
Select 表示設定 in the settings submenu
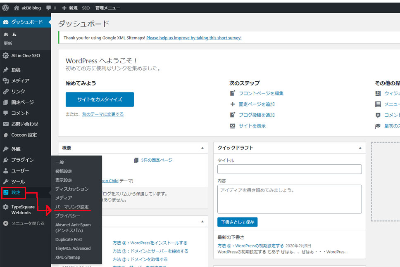[64, 180]
